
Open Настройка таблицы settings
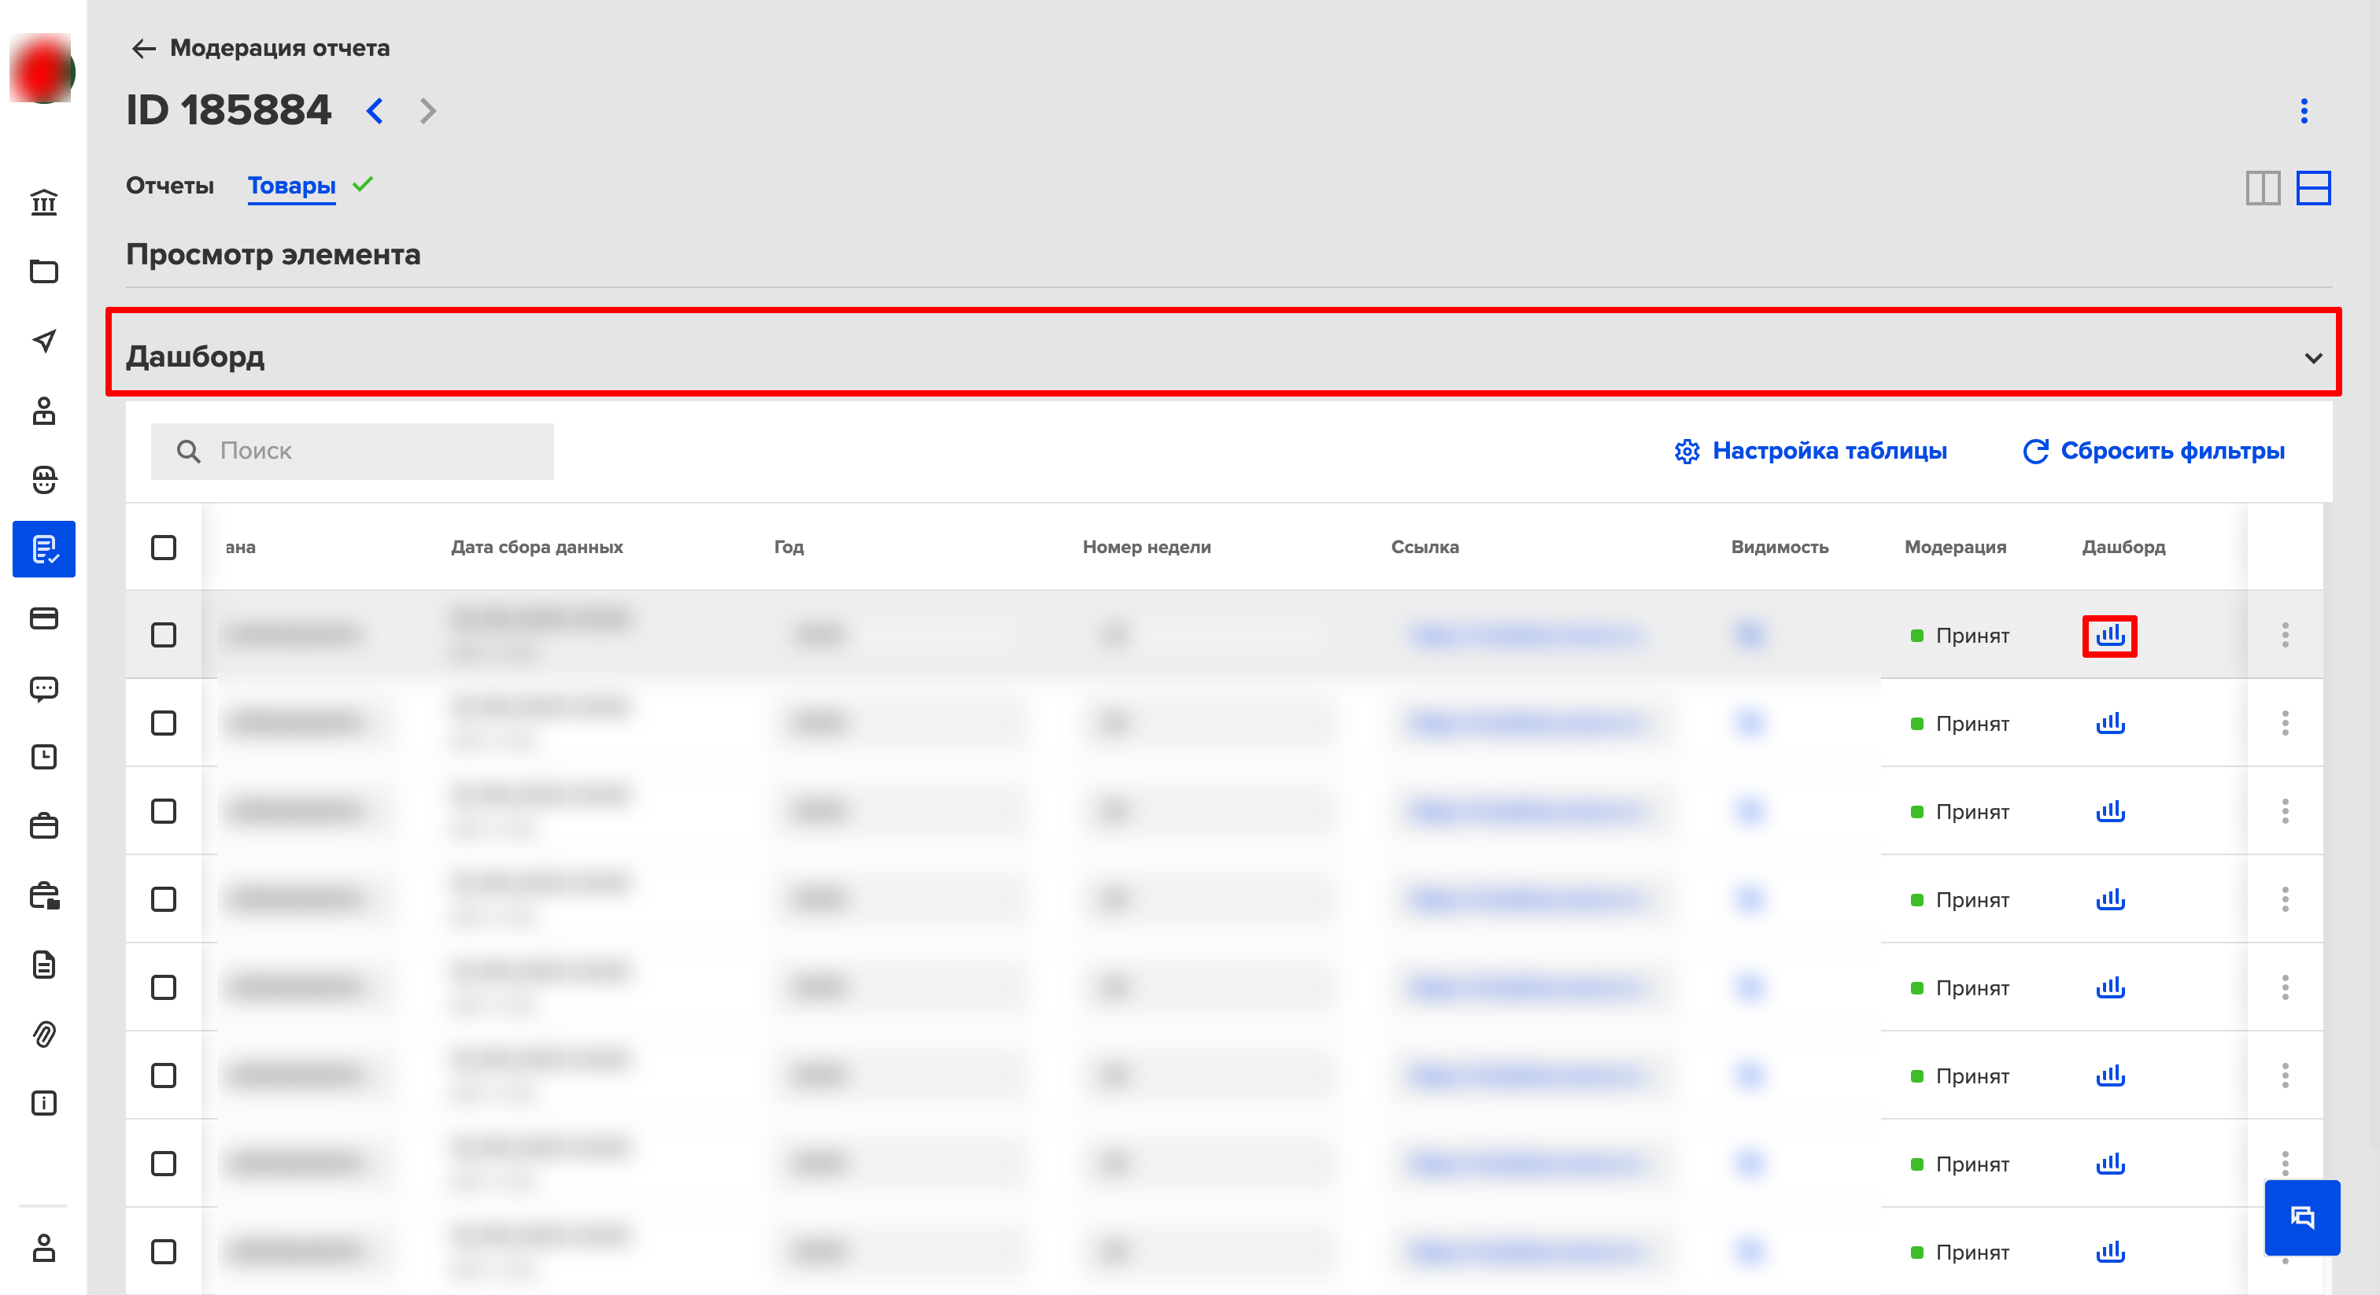pyautogui.click(x=1810, y=451)
